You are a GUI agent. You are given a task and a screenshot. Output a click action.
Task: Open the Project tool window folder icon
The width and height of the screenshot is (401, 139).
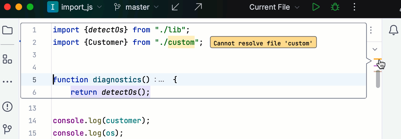7,30
